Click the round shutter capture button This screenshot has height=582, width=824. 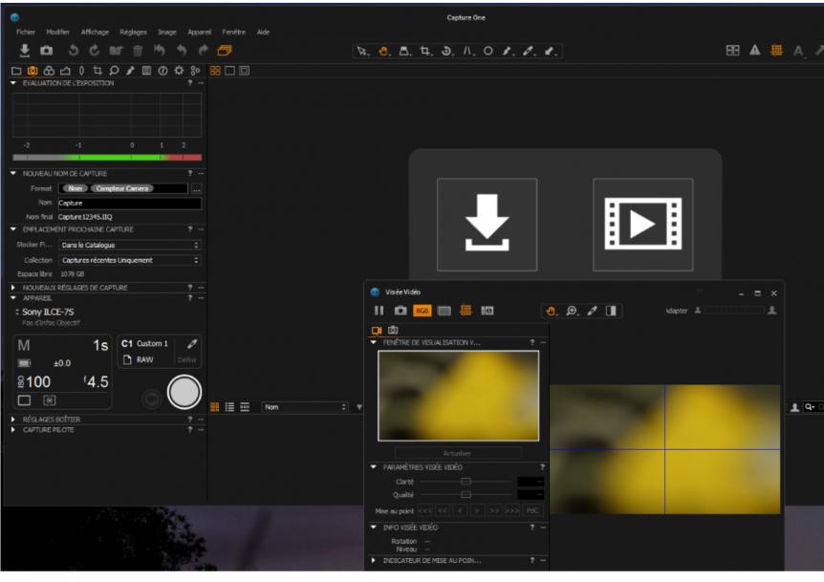tap(184, 392)
